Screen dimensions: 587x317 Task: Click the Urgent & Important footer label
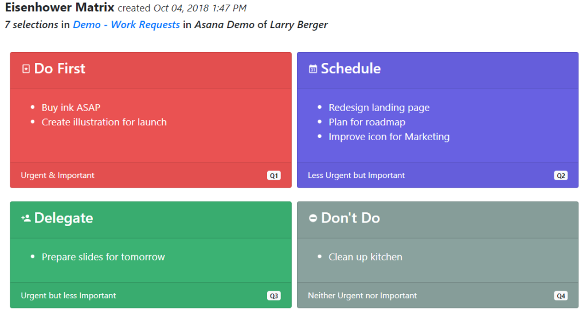point(58,175)
